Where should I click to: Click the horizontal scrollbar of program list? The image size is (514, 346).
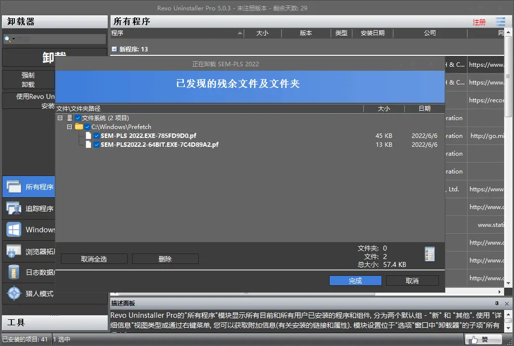tap(247, 293)
